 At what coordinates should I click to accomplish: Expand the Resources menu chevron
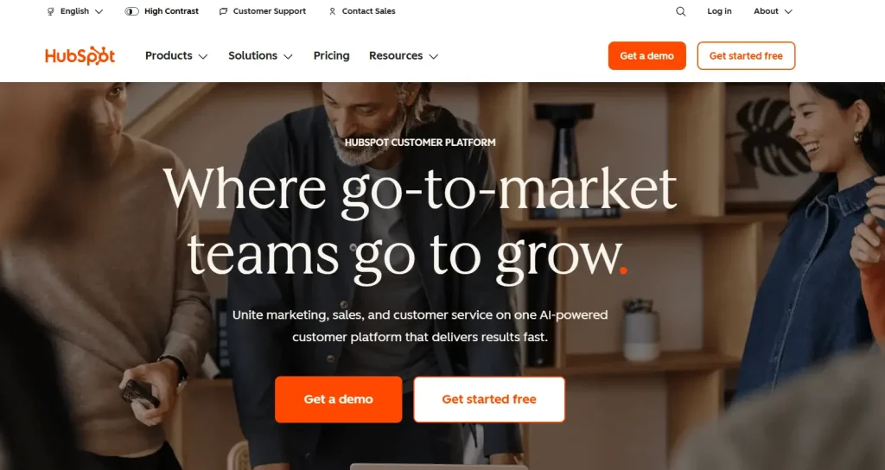(434, 56)
